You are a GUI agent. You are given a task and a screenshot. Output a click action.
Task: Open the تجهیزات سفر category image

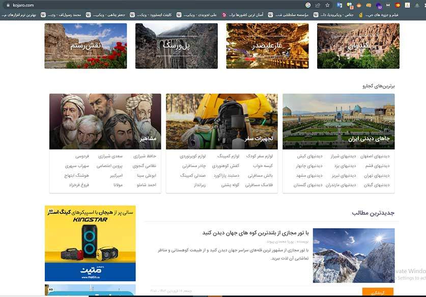coord(222,122)
